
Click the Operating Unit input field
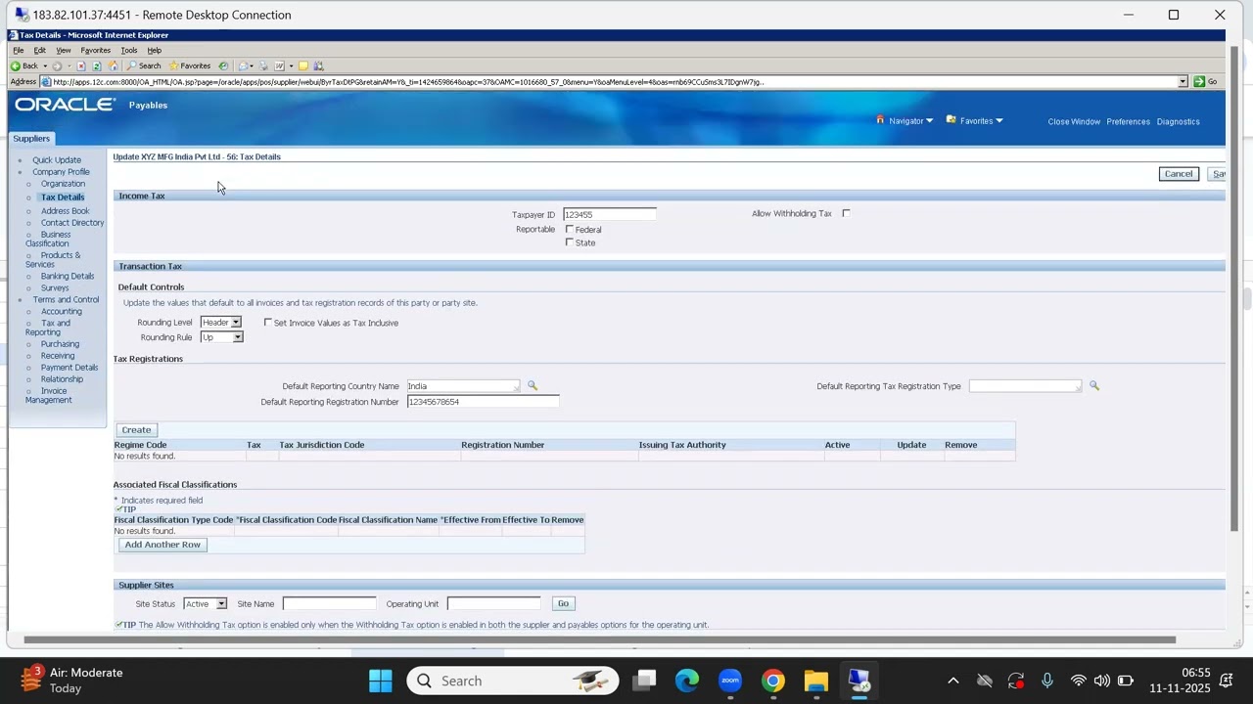click(493, 603)
